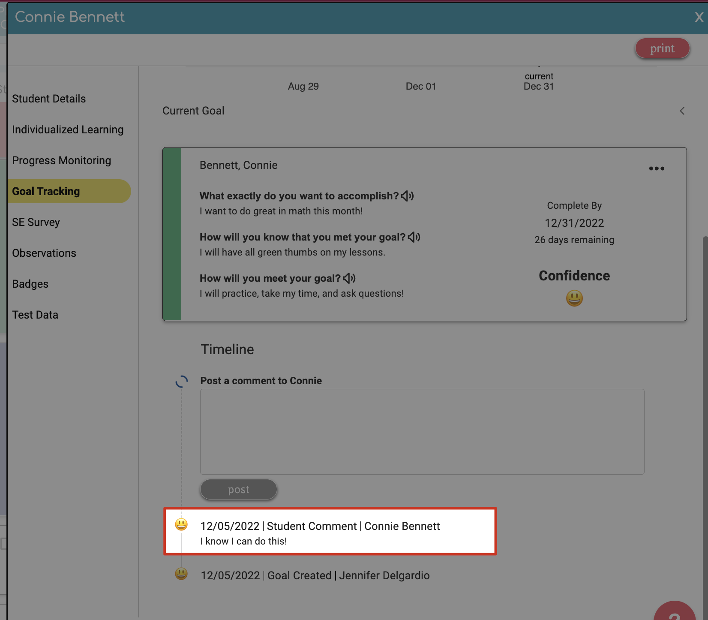Click the post button
This screenshot has height=620, width=708.
238,489
